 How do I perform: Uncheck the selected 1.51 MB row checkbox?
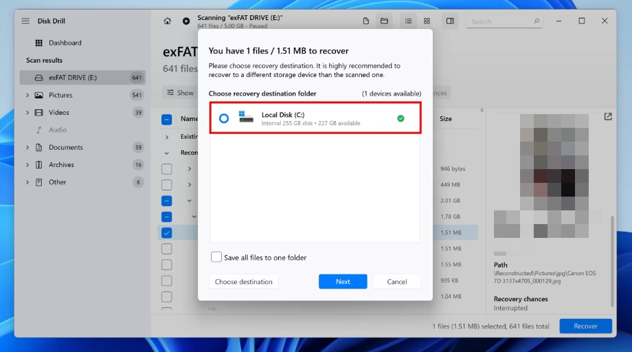166,232
